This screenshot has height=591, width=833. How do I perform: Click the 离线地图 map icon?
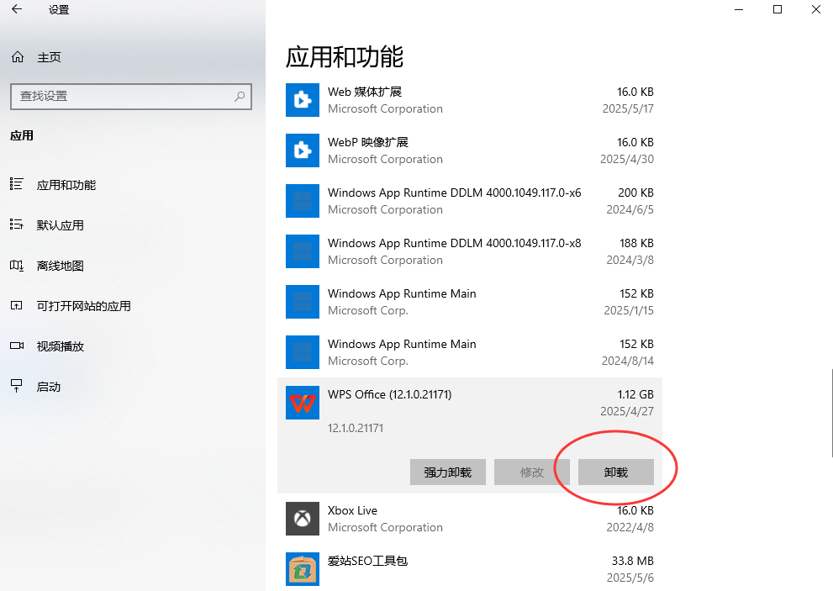coord(17,265)
